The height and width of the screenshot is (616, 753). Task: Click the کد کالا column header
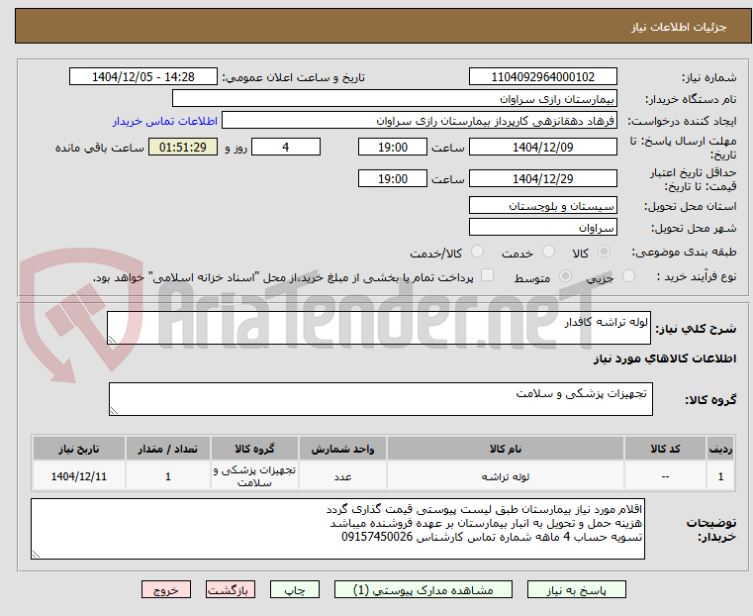(665, 449)
